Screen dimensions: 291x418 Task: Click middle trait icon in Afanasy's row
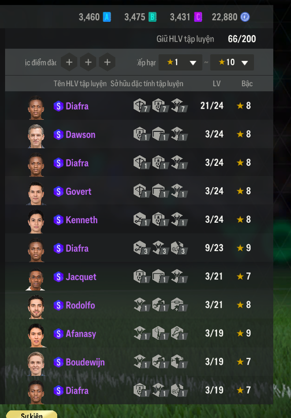tap(160, 333)
